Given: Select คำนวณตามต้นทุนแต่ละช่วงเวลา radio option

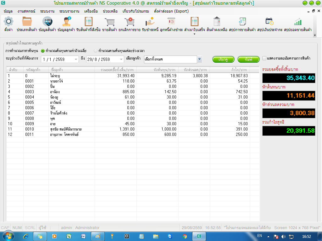Looking at the screenshot, I should [x=96, y=51].
